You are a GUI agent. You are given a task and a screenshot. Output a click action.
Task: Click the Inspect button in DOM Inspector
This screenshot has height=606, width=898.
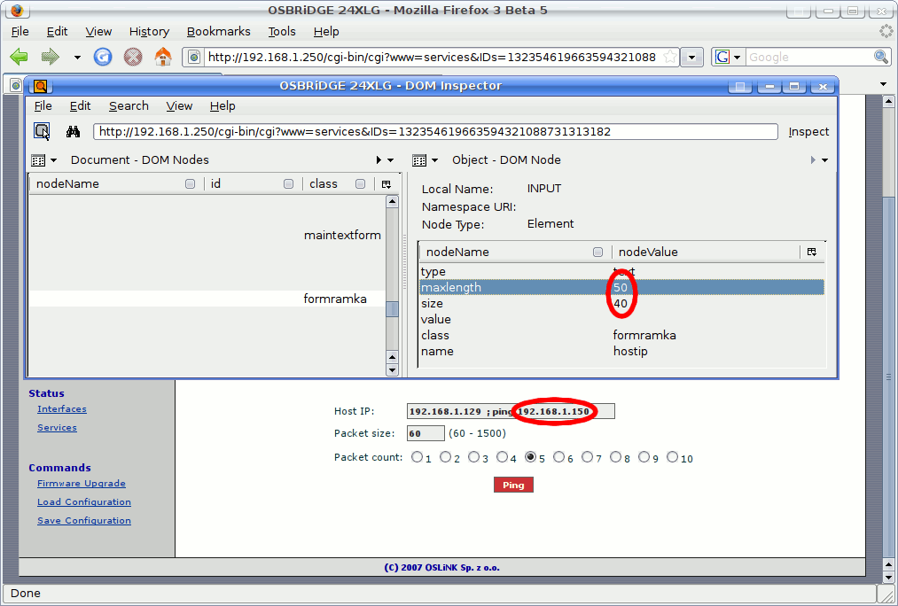pyautogui.click(x=808, y=132)
